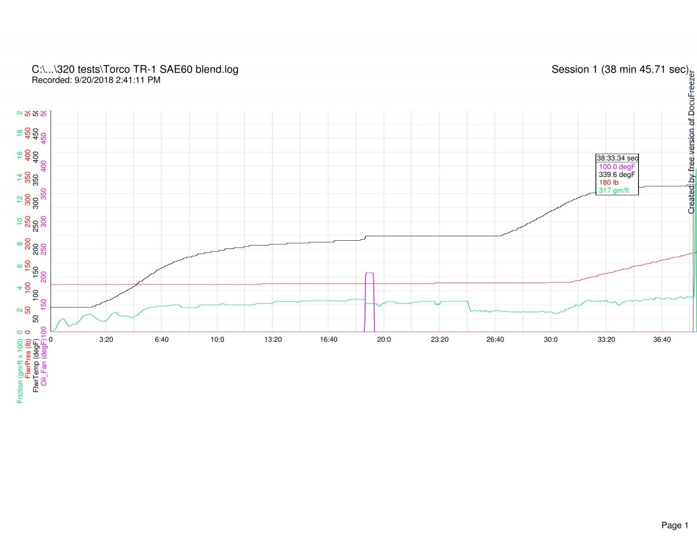This screenshot has height=538, width=697.
Task: Select the 180 lb tooltip value
Action: click(608, 183)
